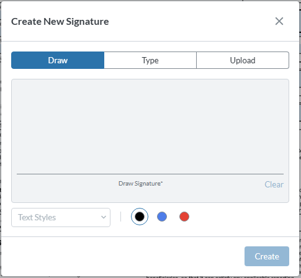Choose the red ink color
This screenshot has width=301, height=278.
(x=184, y=217)
